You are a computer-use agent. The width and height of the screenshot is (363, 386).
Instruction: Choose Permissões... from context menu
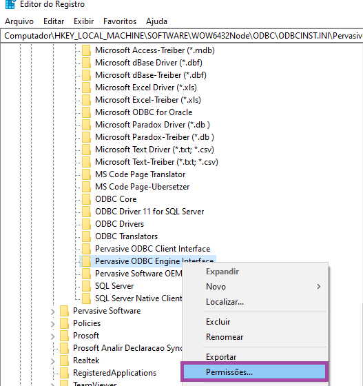tap(255, 372)
